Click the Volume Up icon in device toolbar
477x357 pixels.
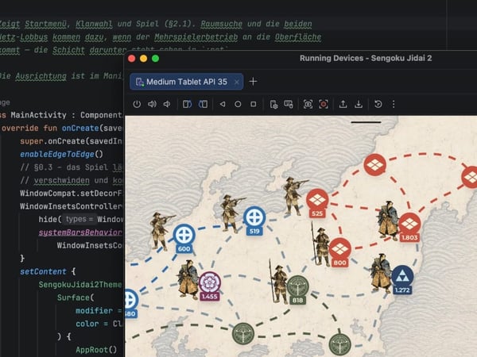152,104
